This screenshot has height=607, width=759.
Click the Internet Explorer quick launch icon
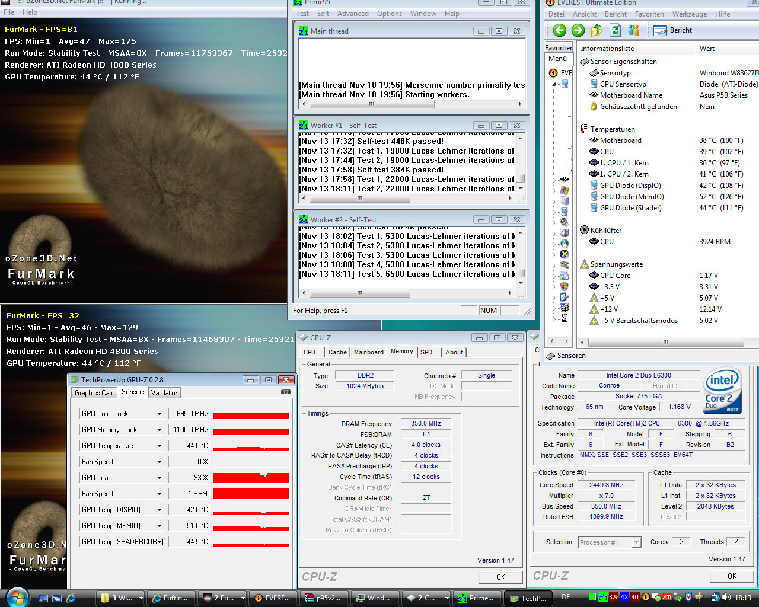[71, 598]
